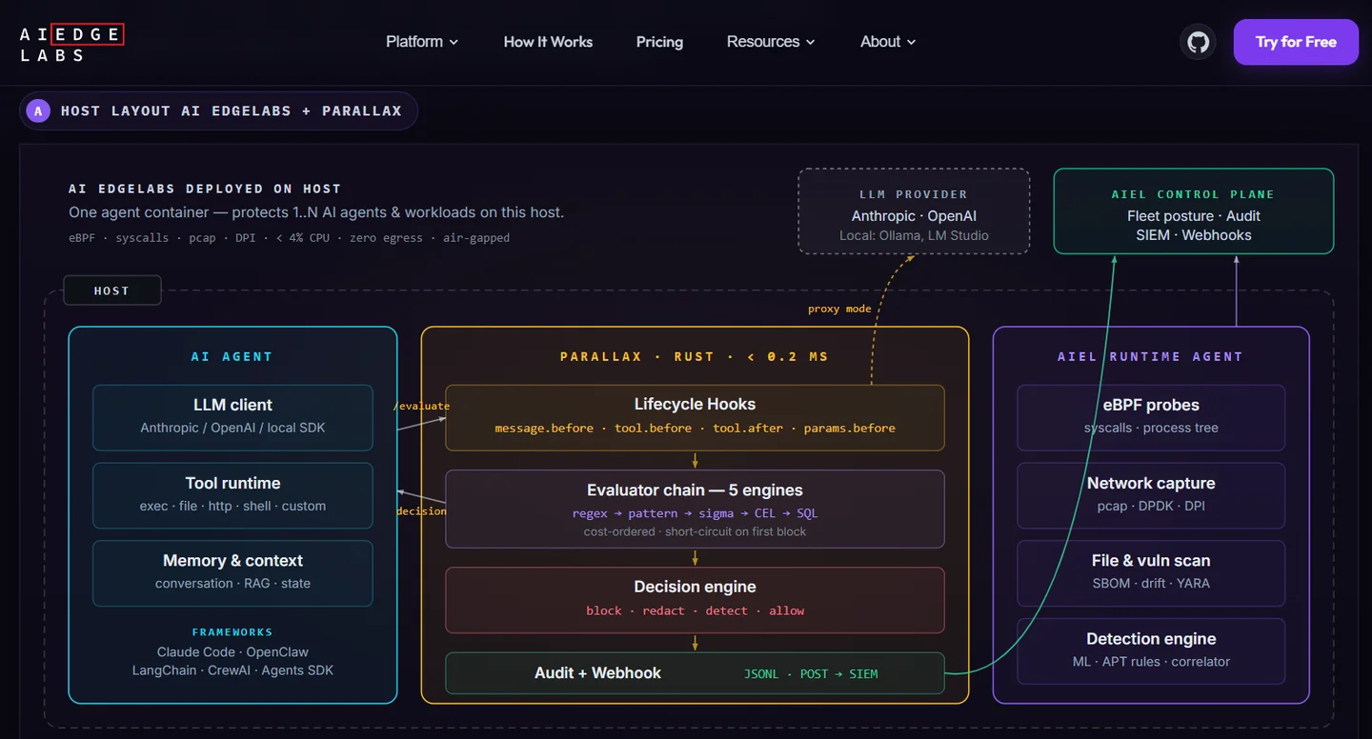1372x739 pixels.
Task: Click 'cost-ordered · short-circuit on first block' text
Action: 695,531
